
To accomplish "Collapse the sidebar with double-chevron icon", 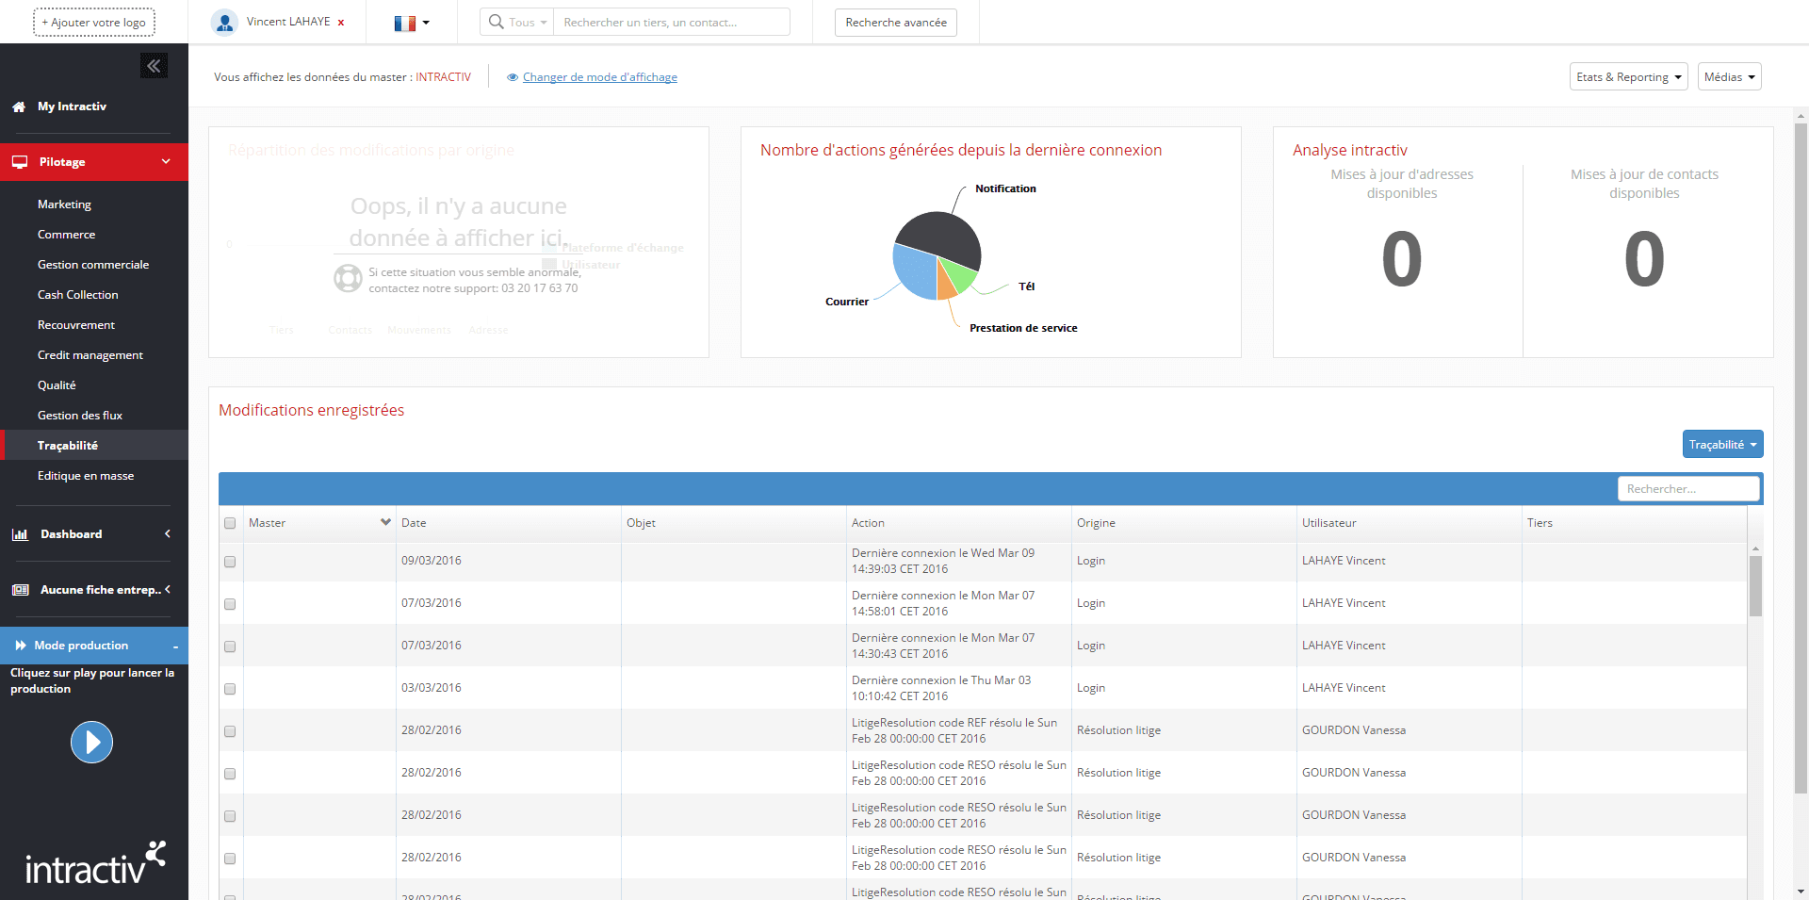I will [154, 66].
